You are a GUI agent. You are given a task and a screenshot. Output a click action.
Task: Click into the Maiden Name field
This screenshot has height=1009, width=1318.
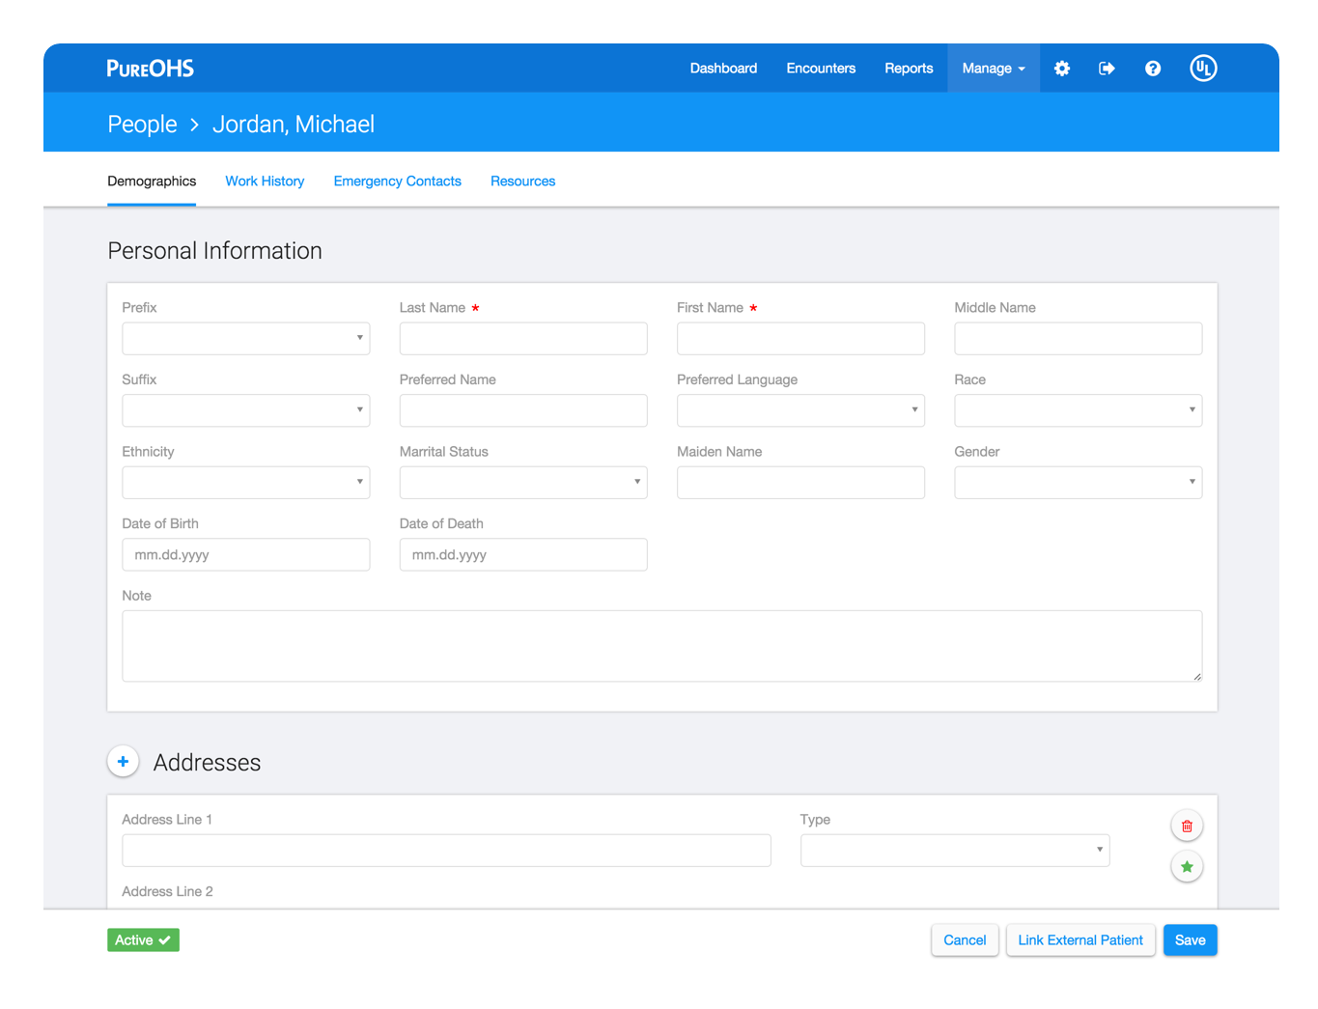tap(800, 483)
